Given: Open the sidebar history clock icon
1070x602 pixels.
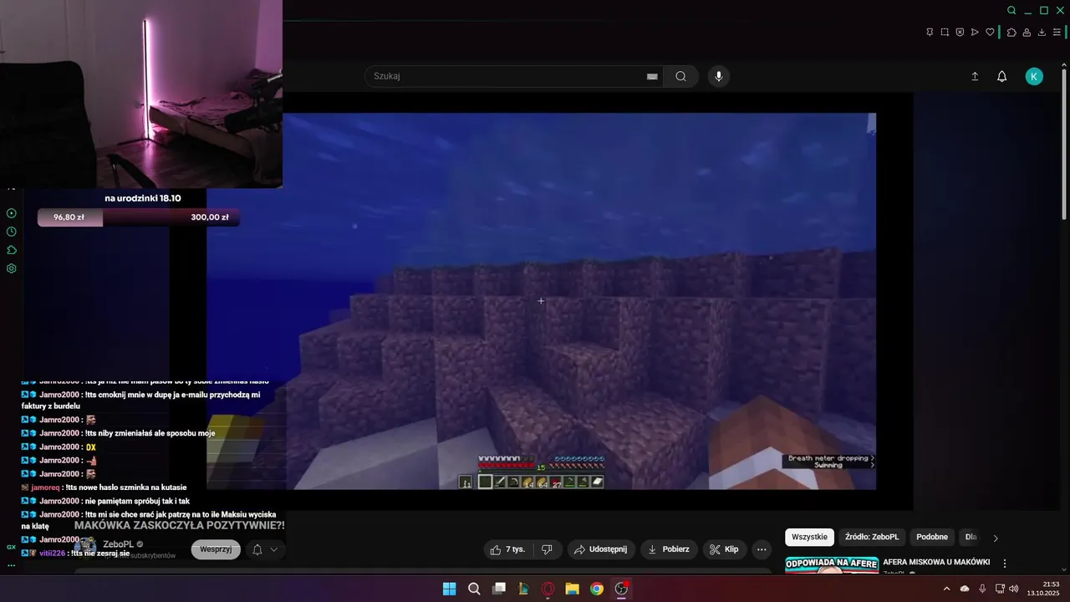Looking at the screenshot, I should [12, 232].
